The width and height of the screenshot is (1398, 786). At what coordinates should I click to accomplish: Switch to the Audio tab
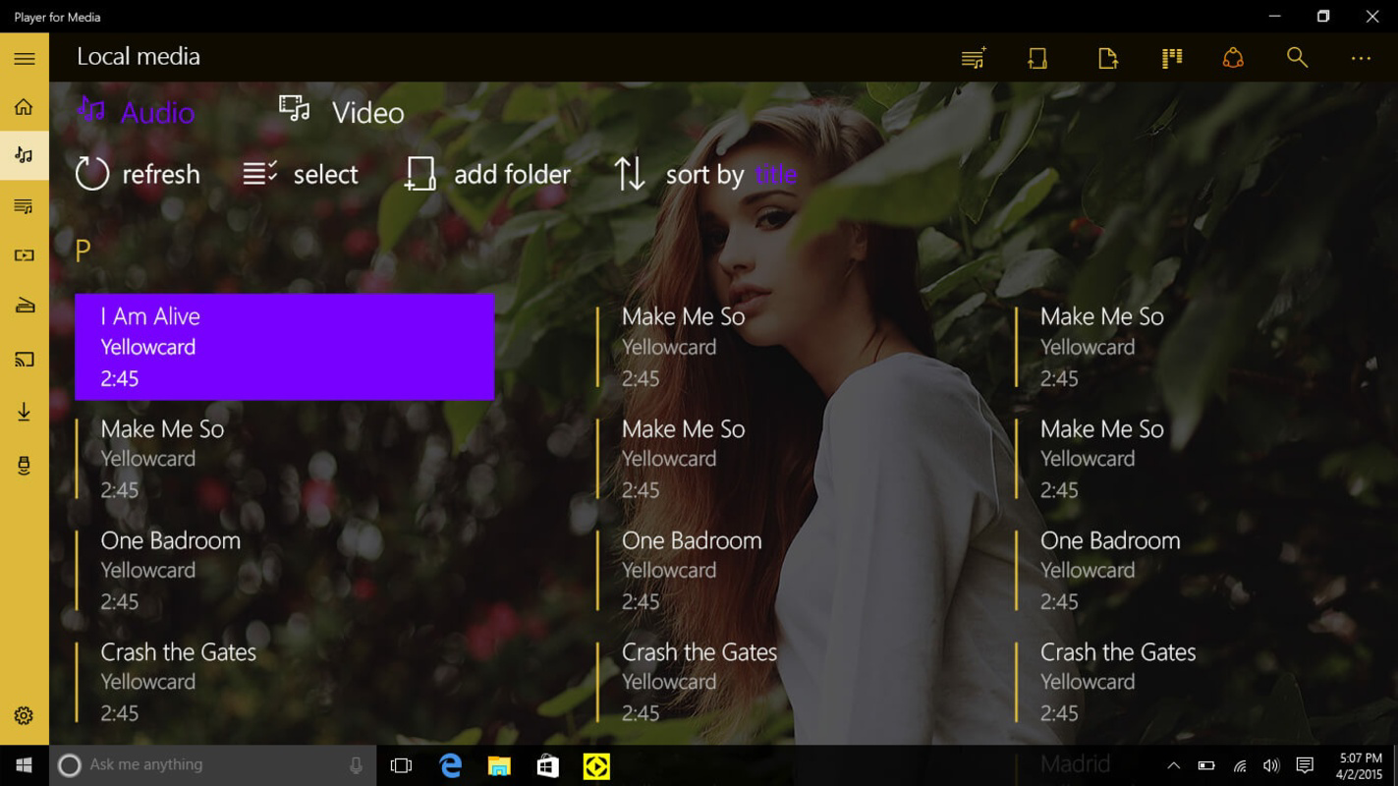(136, 112)
